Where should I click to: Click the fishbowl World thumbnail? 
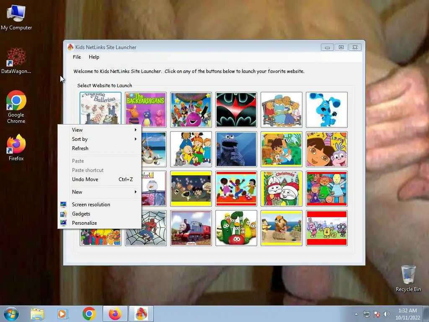point(154,189)
